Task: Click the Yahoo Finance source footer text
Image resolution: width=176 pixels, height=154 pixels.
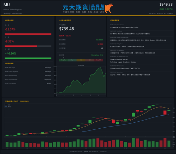Action: point(76,152)
